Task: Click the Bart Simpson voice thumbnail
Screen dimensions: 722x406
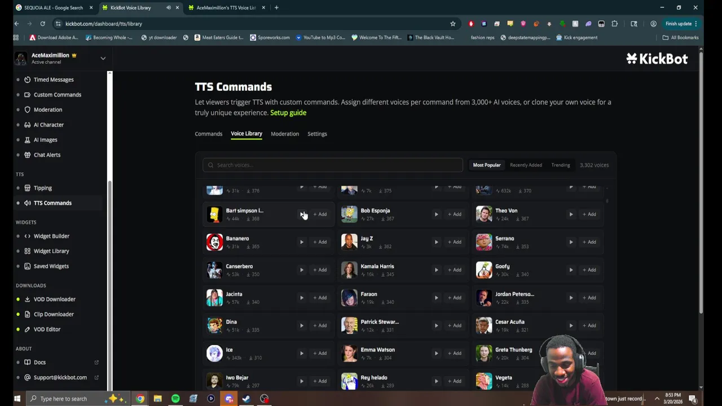Action: coord(214,214)
